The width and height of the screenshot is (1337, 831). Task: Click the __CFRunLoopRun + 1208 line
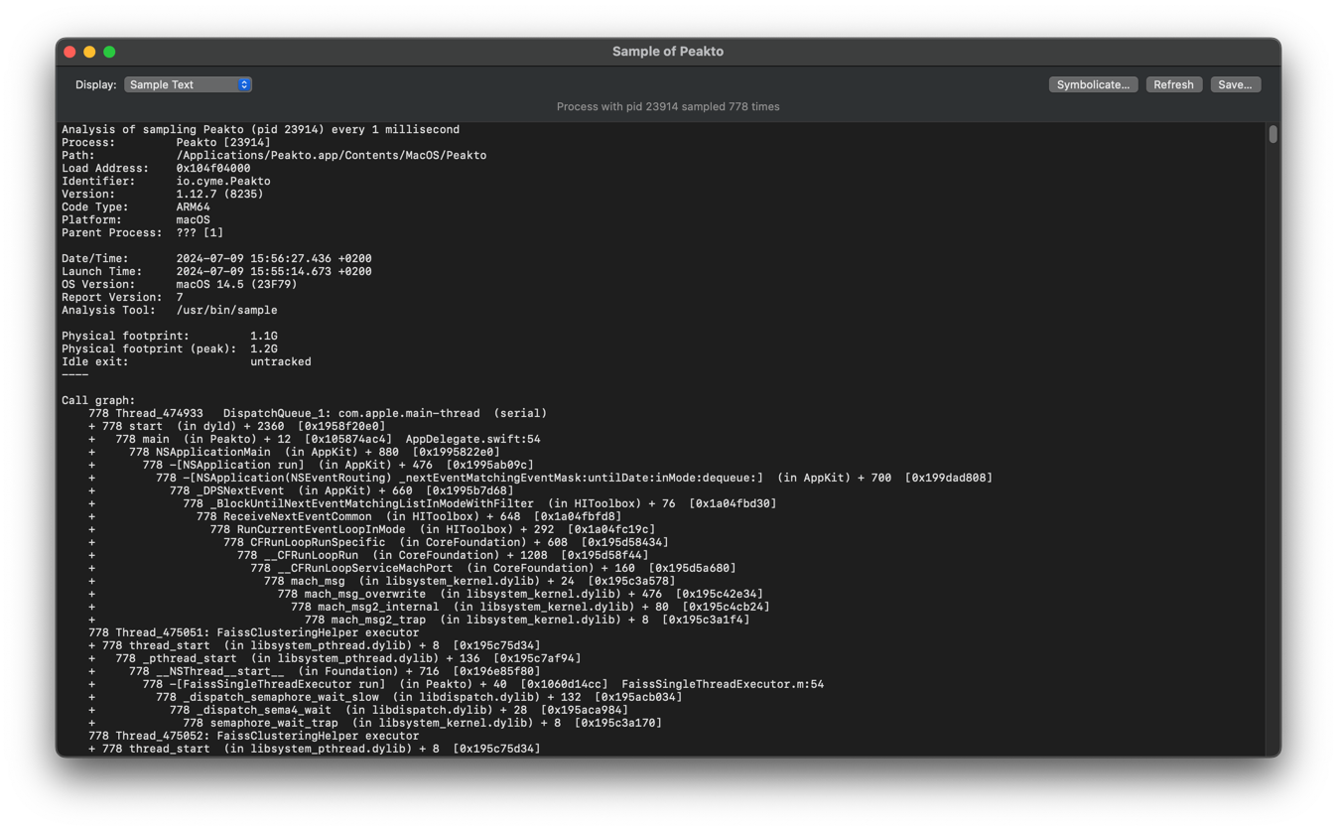(368, 555)
